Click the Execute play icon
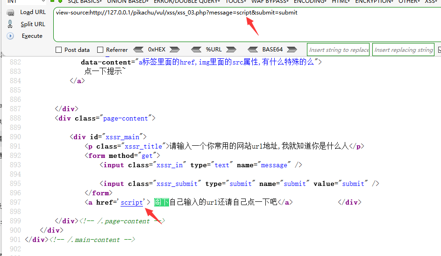This screenshot has width=441, height=256. (10, 36)
